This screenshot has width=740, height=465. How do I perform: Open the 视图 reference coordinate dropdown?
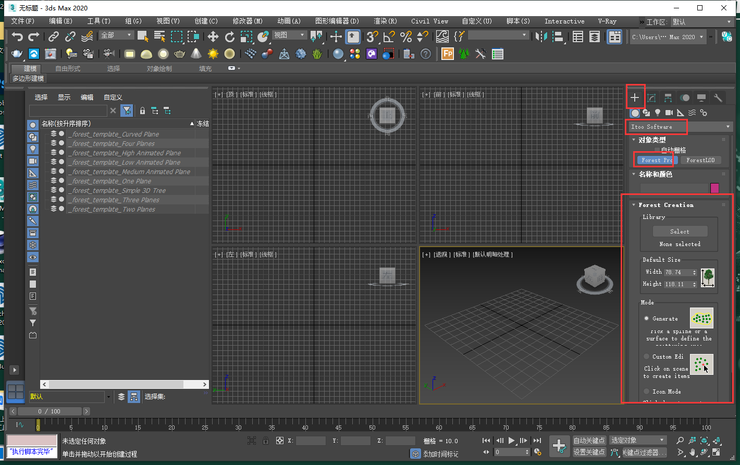tap(289, 35)
